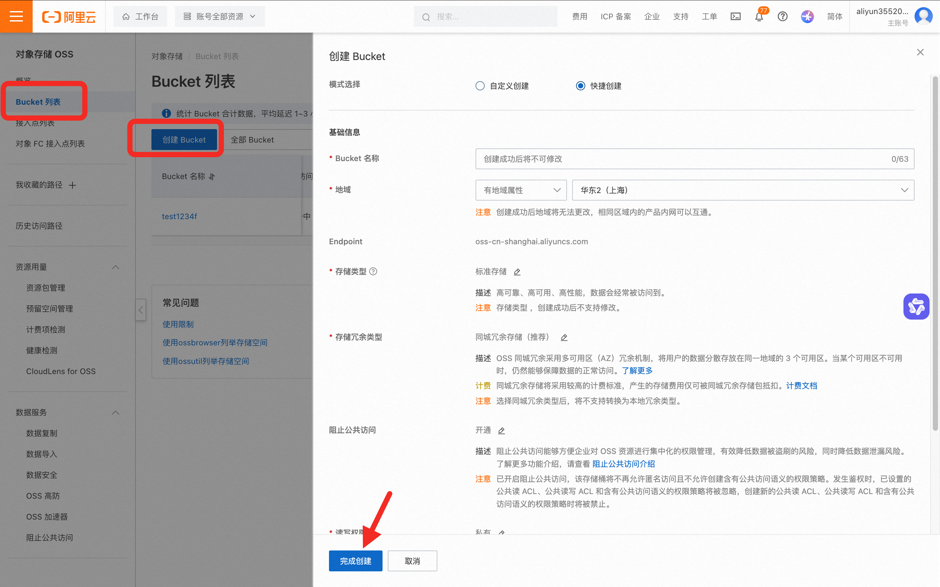Open the 费用 top menu item
This screenshot has height=587, width=940.
click(580, 16)
